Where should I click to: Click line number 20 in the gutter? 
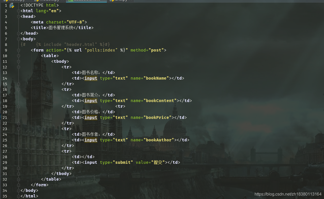coord(5,112)
